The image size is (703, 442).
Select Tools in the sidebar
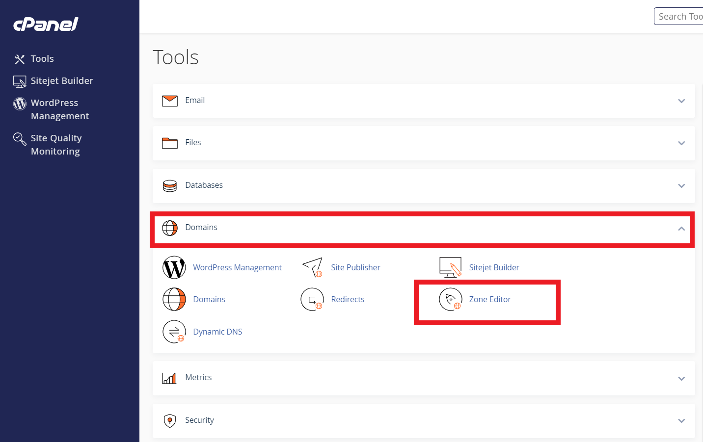42,59
